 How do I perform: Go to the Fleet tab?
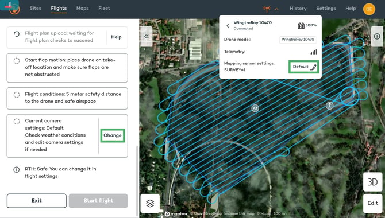point(104,8)
